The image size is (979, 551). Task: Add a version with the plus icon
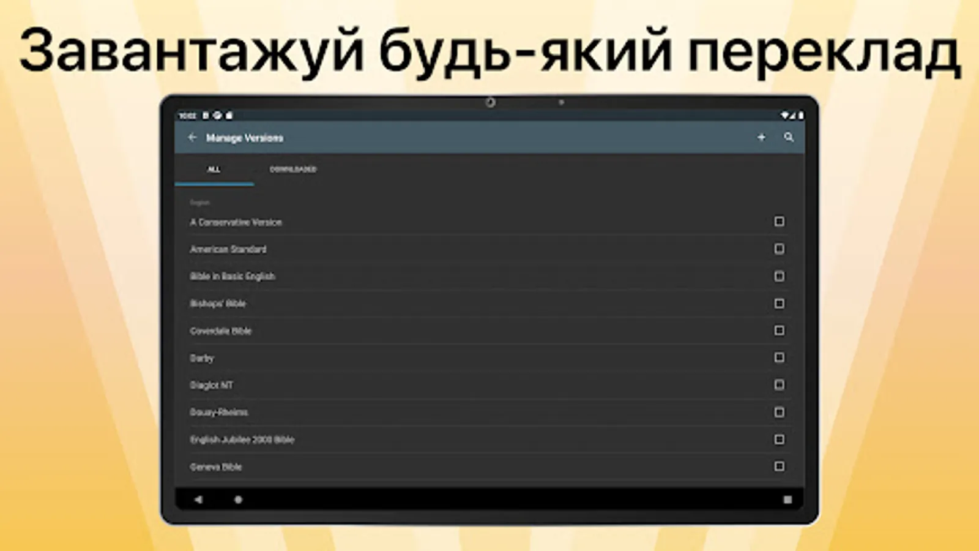[x=761, y=138]
